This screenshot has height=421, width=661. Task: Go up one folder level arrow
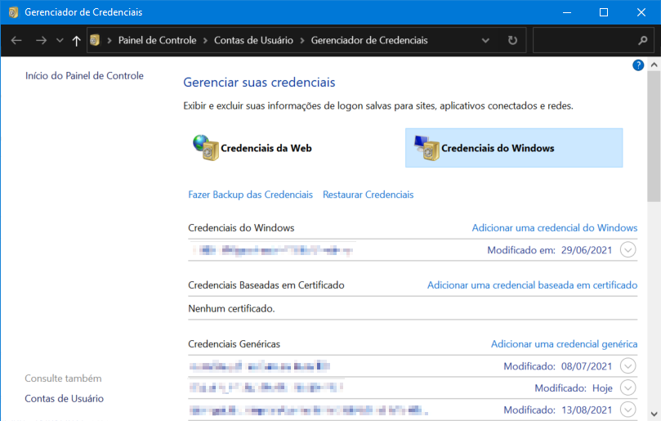tap(76, 41)
